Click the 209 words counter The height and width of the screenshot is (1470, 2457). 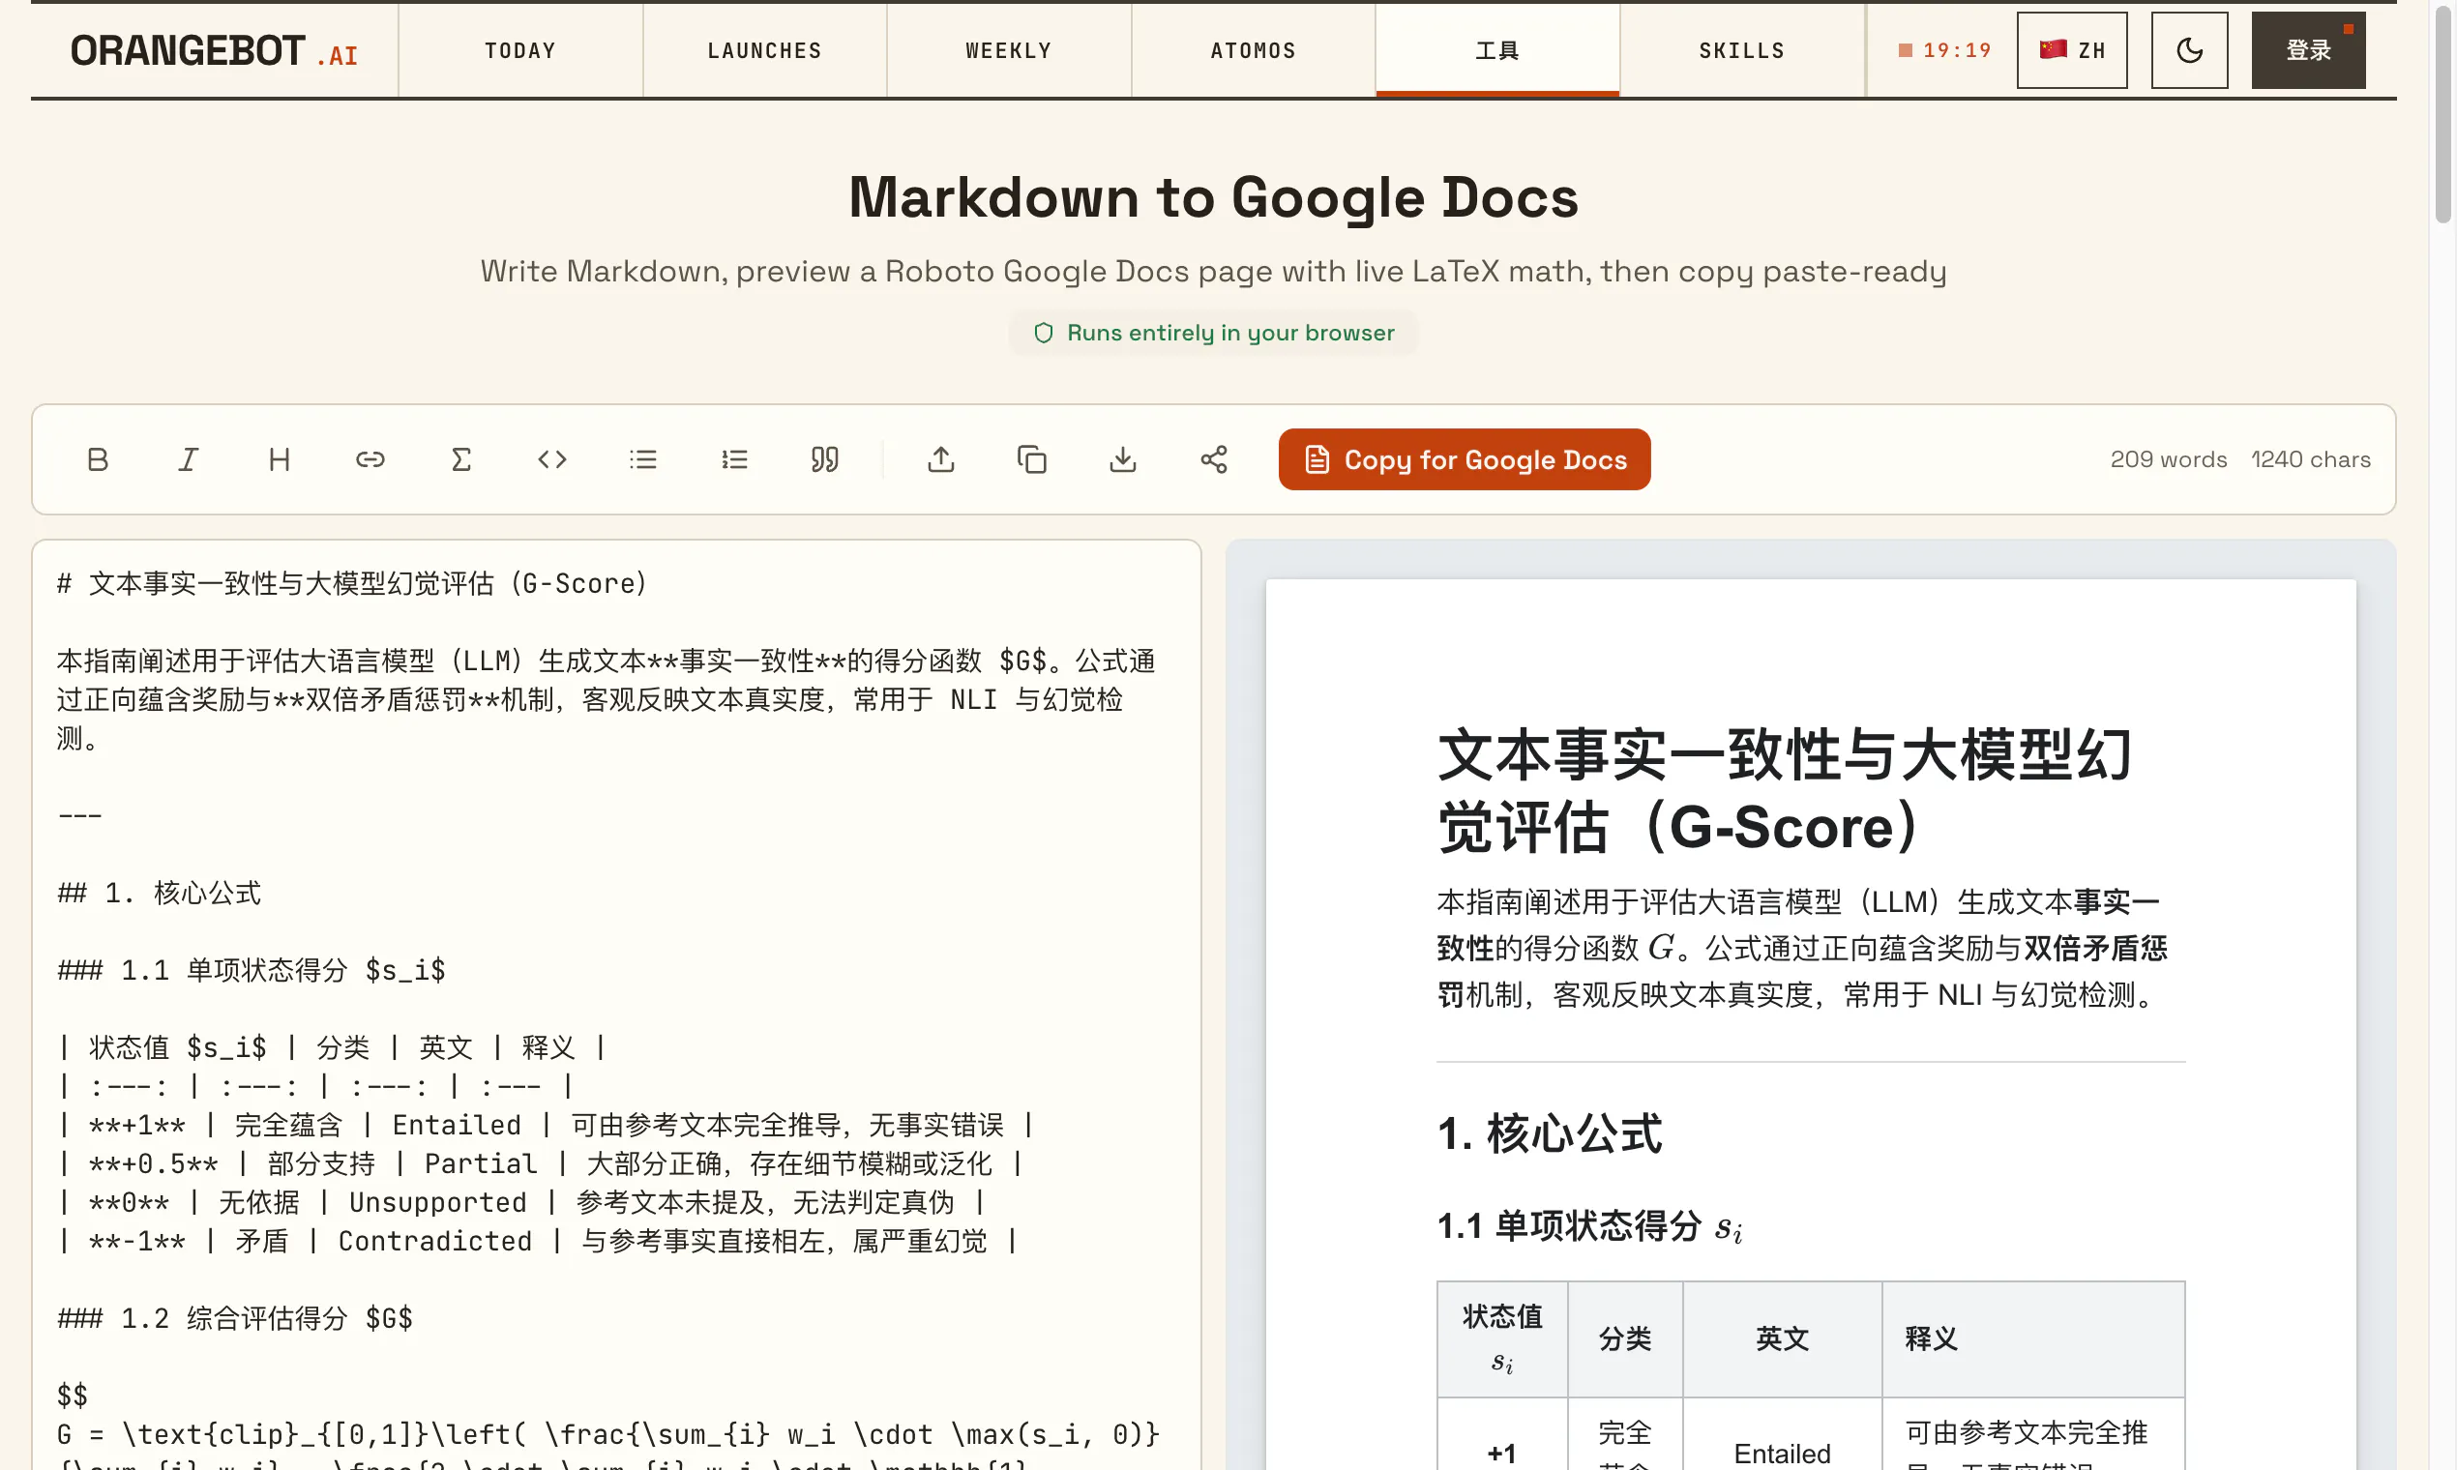click(2168, 459)
